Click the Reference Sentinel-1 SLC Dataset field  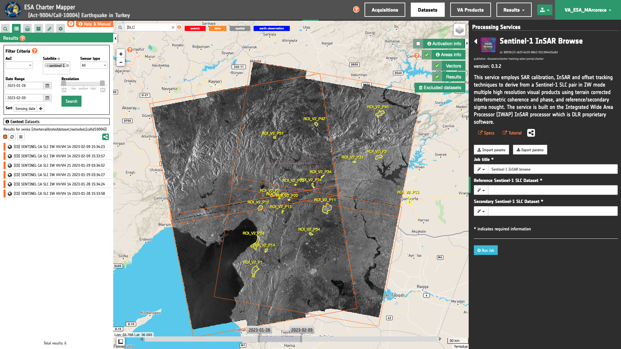[x=553, y=190]
